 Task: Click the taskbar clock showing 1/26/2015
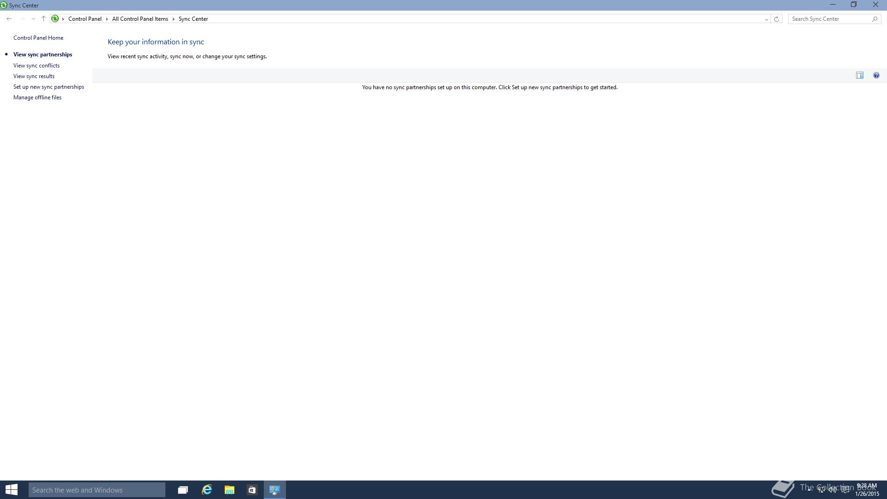pyautogui.click(x=867, y=490)
